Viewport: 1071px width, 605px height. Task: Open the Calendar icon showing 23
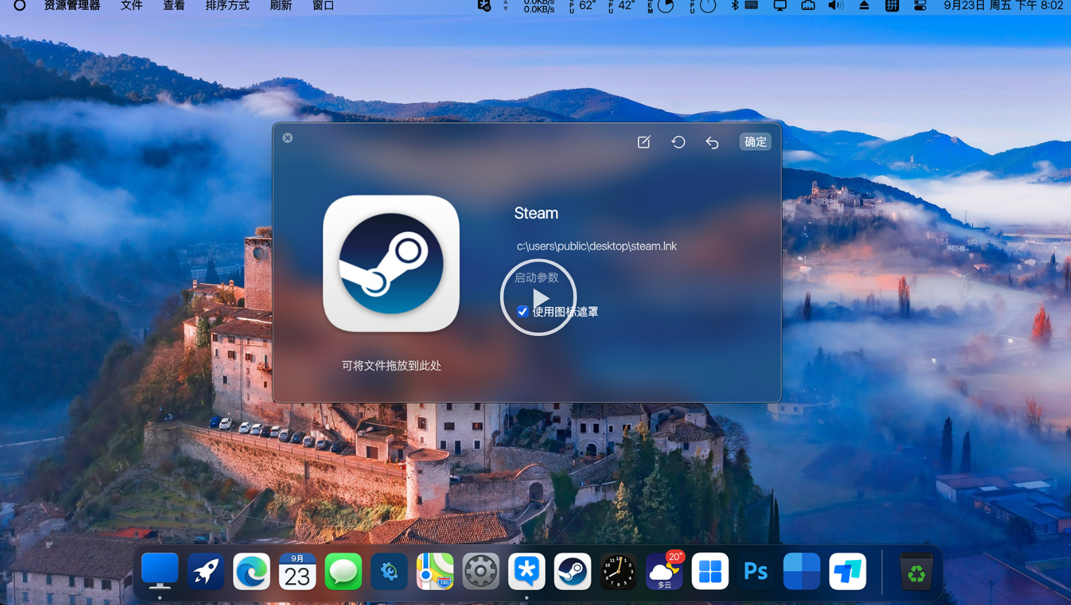coord(297,571)
